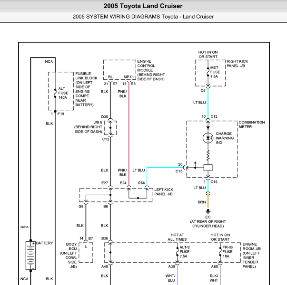Click the FR-IG 10A fuse symbol
287x285 pixels.
[x=220, y=252]
